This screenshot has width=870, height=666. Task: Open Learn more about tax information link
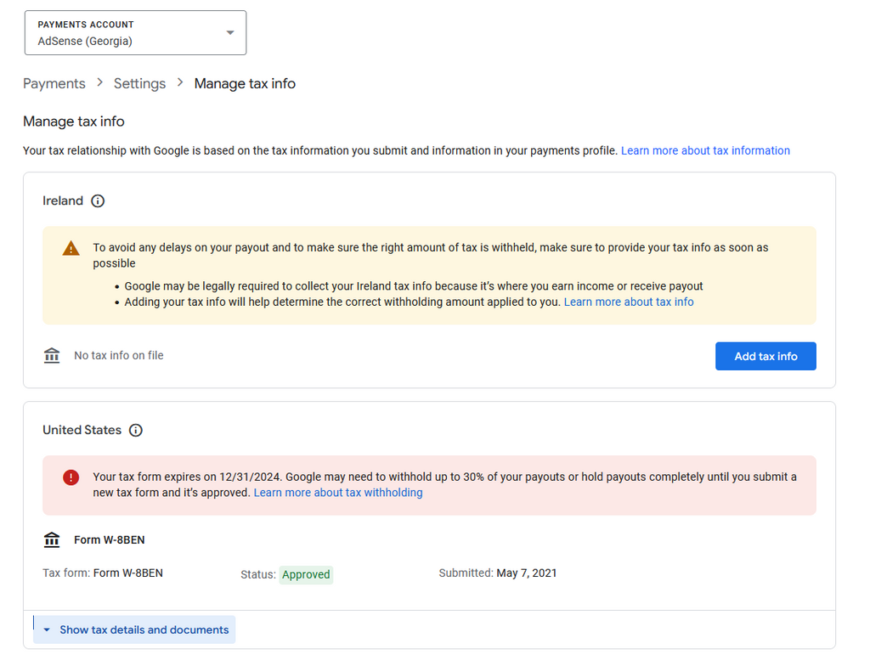tap(705, 151)
